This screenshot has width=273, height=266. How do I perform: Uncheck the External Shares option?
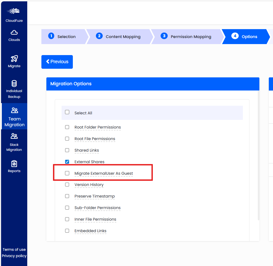[67, 162]
